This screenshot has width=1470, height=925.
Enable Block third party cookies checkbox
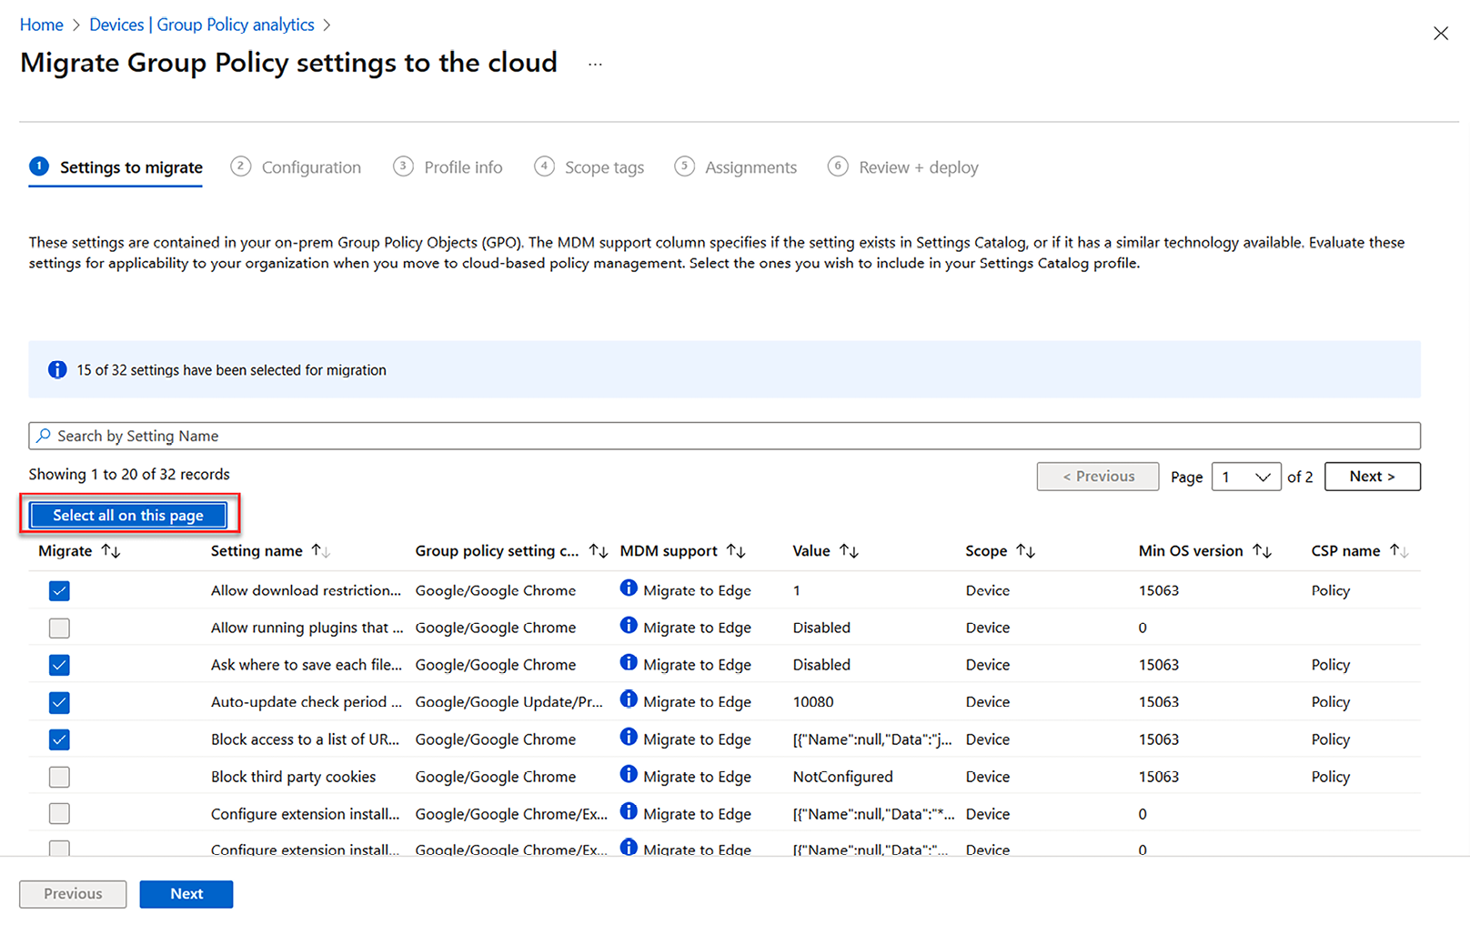59,778
